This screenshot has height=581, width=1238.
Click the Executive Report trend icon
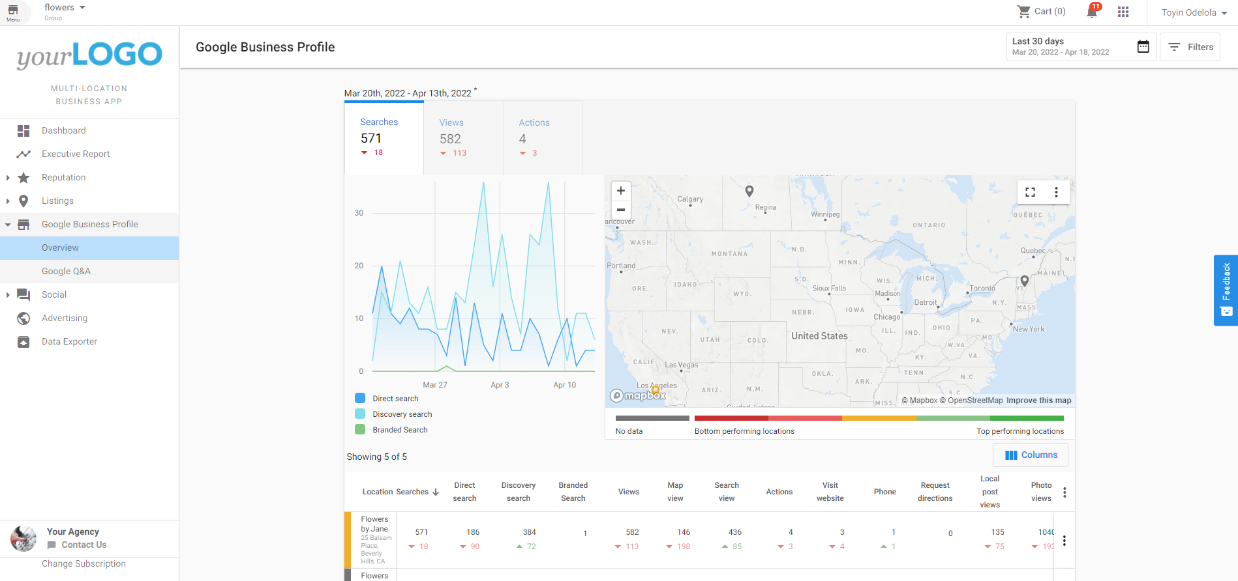(x=23, y=154)
